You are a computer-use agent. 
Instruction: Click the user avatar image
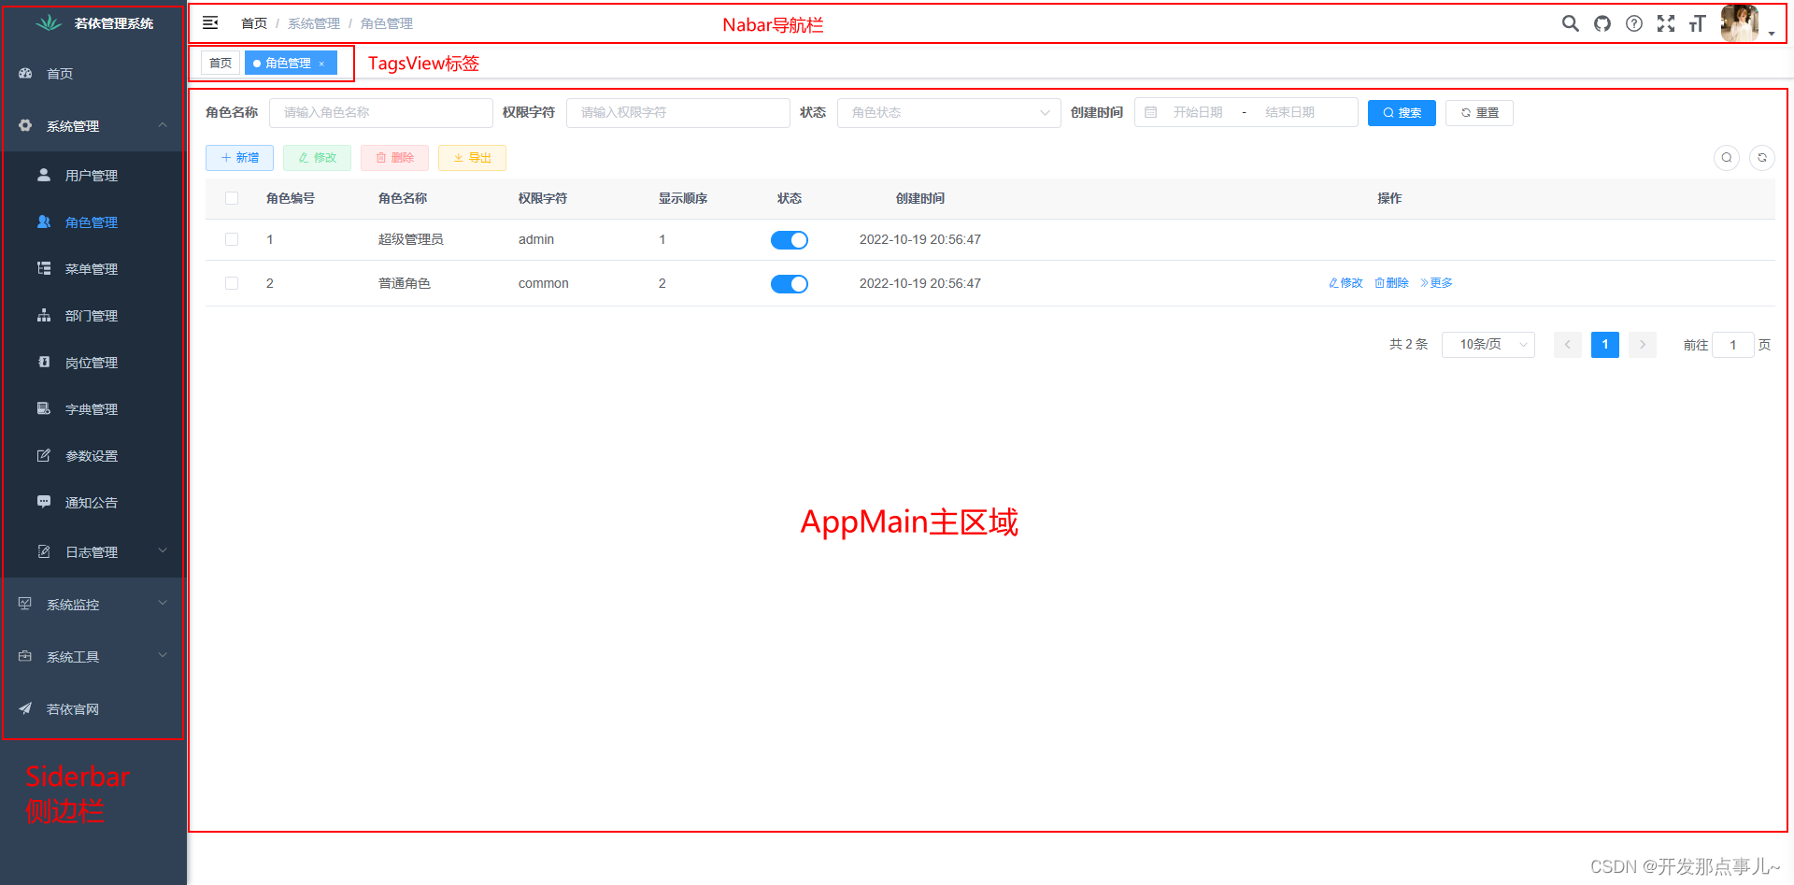[x=1740, y=23]
